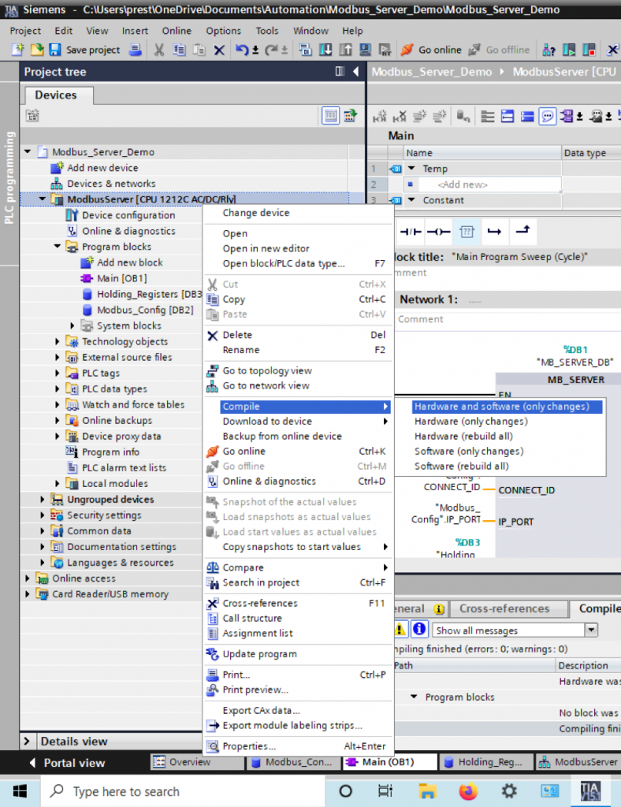Toggle the info messages filter button
Image resolution: width=621 pixels, height=807 pixels.
pyautogui.click(x=419, y=628)
